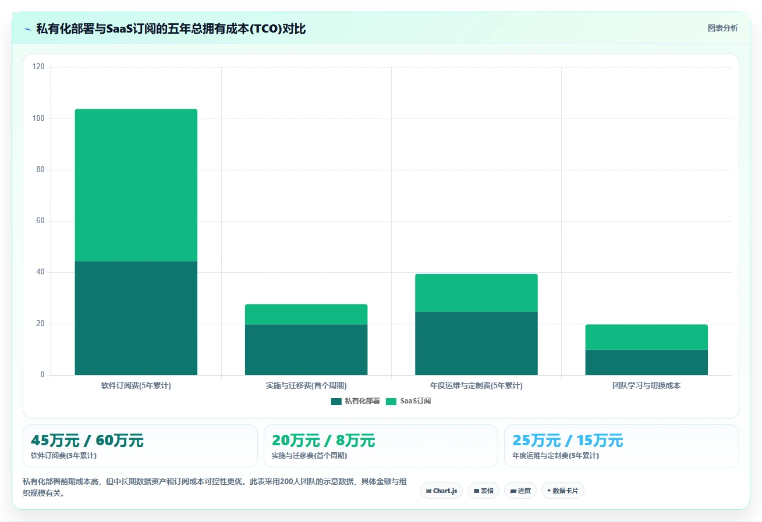Click the icon inside the Chart.js chip

click(x=429, y=491)
